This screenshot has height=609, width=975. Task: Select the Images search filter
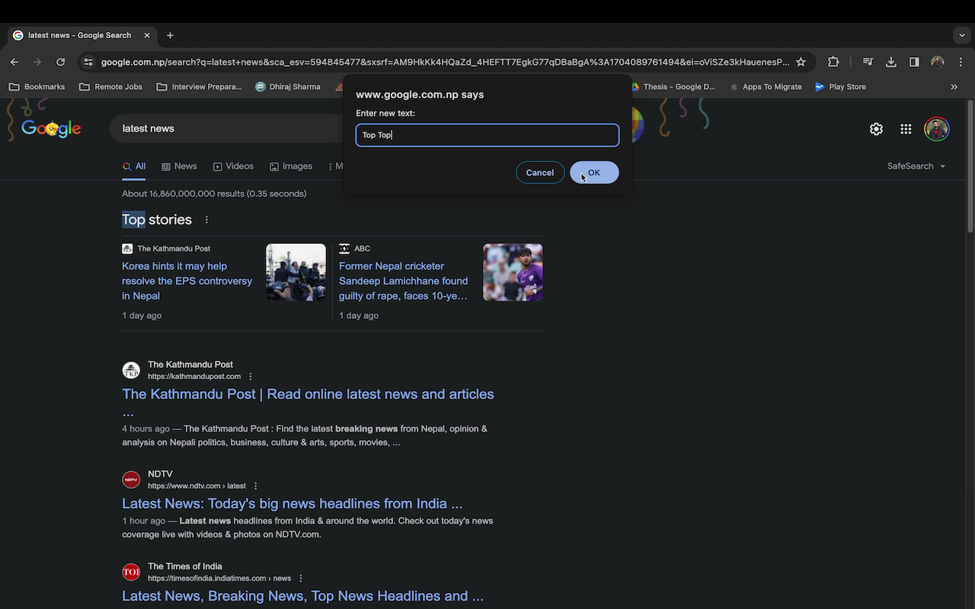(x=291, y=165)
